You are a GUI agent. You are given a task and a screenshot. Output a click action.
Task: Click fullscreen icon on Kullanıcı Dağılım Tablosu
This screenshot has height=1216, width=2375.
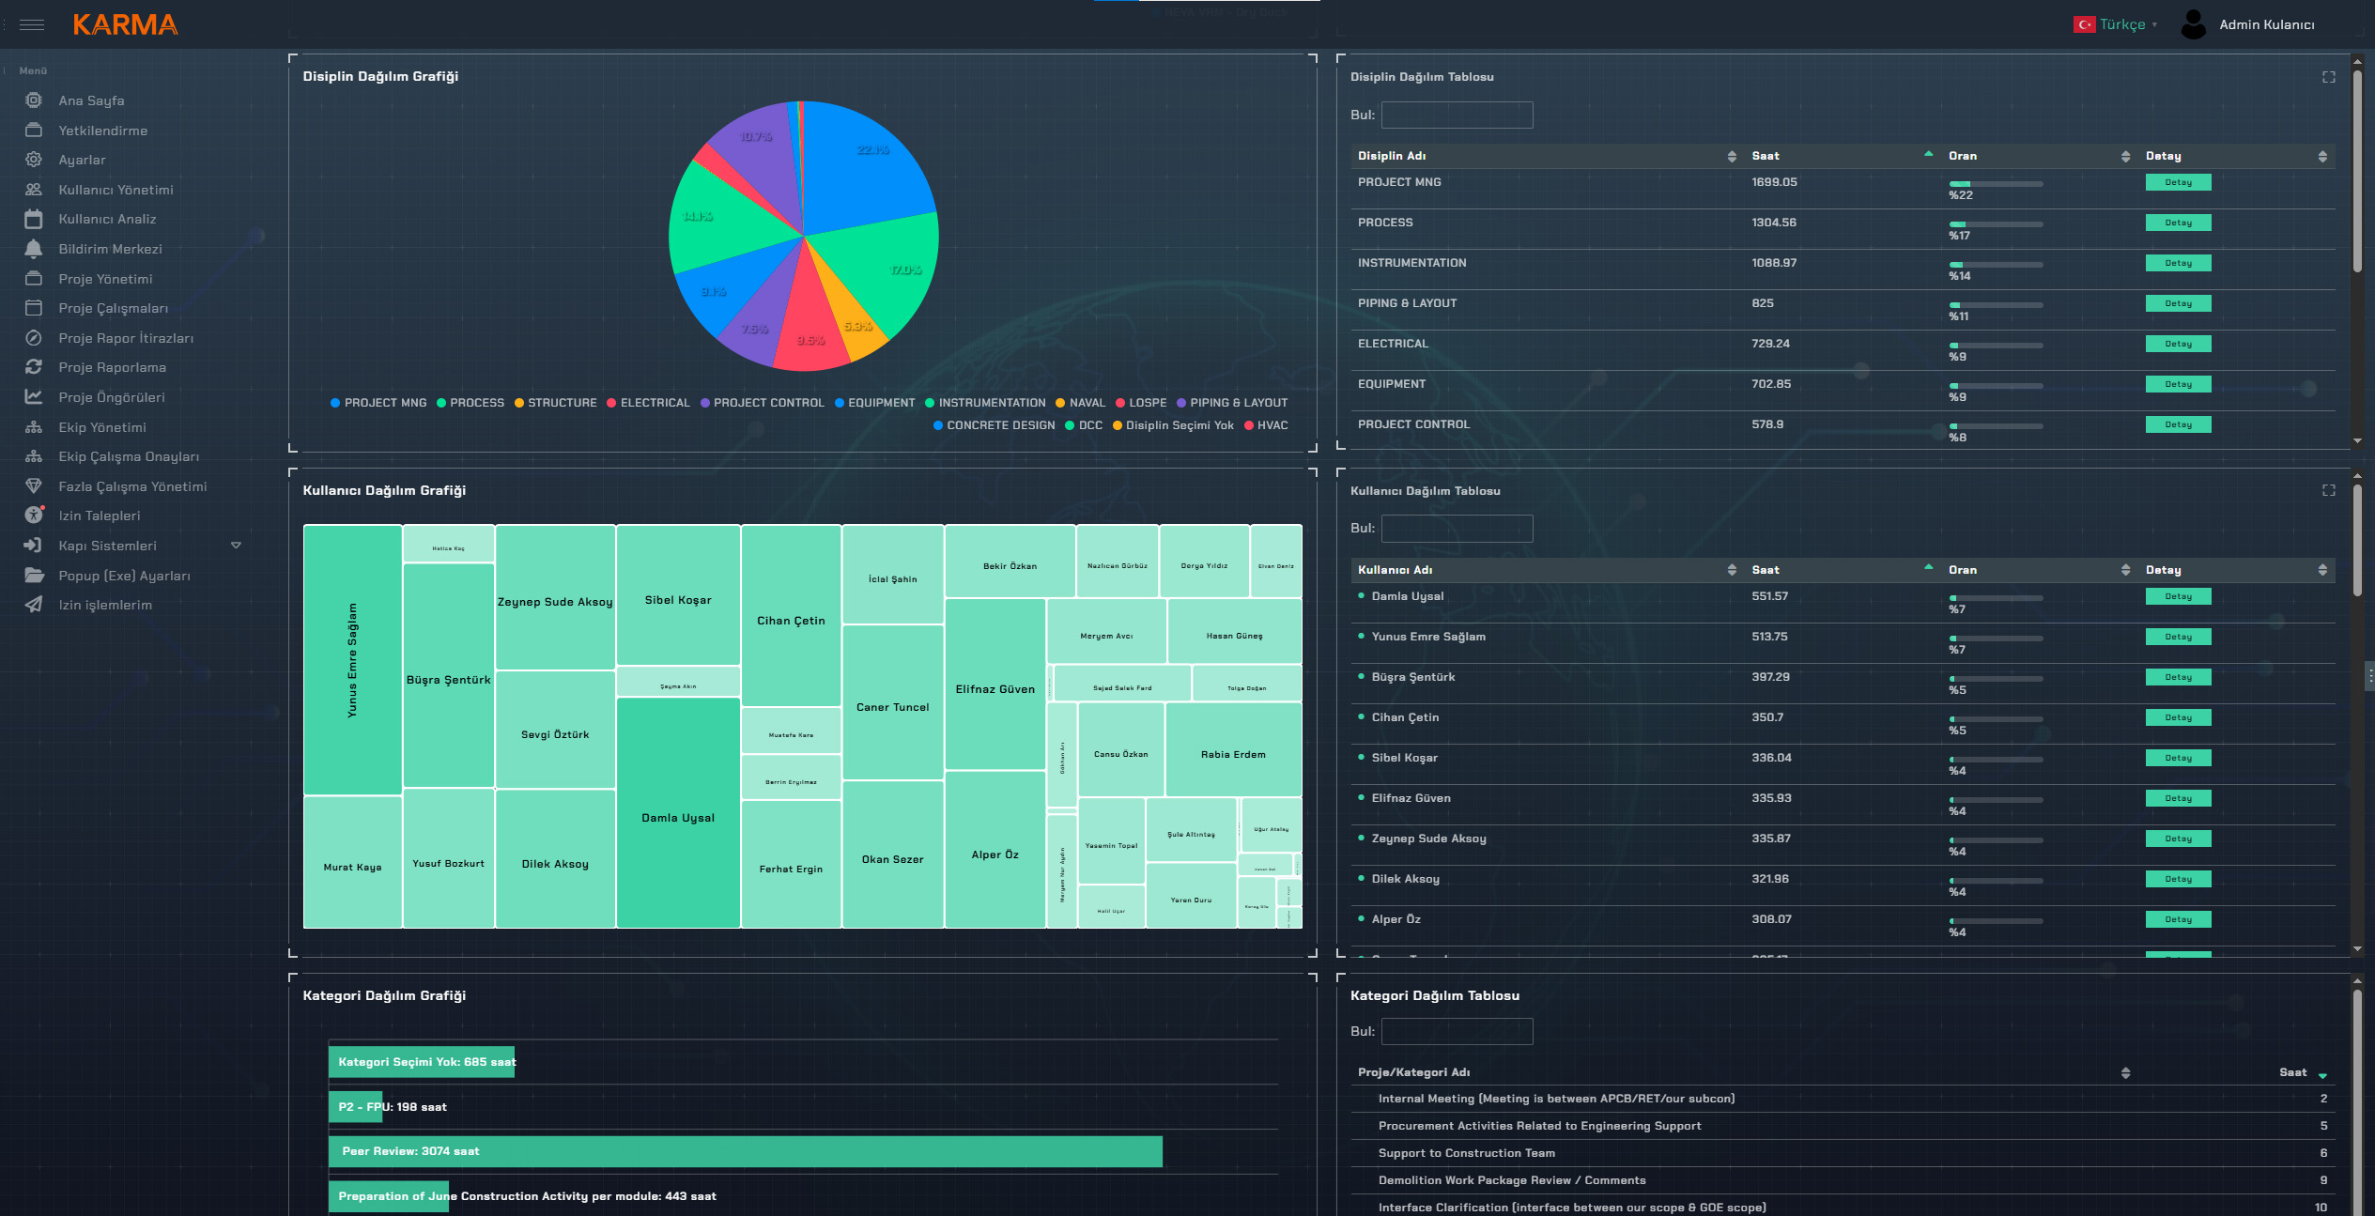pos(2328,490)
